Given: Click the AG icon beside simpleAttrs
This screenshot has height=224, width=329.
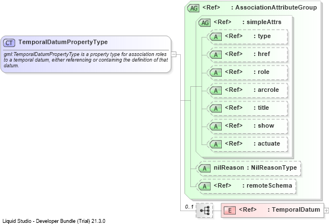Looking at the screenshot, I should coord(204,22).
